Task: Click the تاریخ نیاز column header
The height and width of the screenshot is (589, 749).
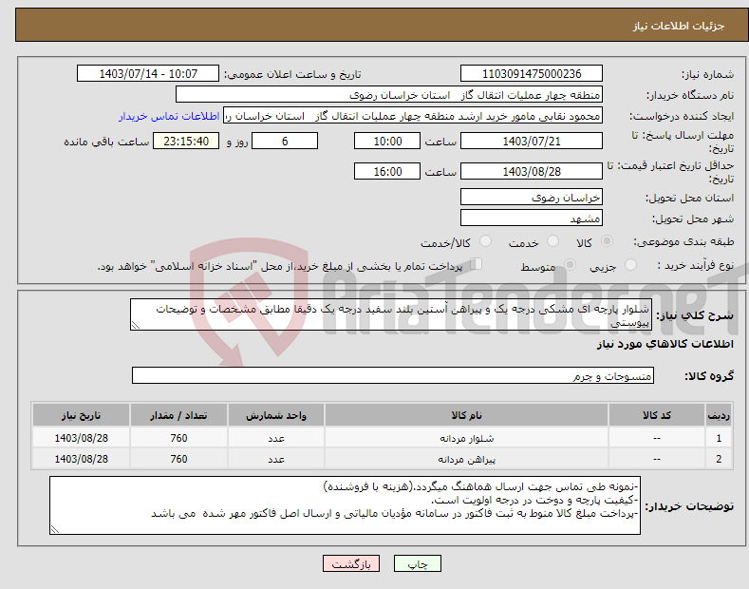Action: pos(82,415)
